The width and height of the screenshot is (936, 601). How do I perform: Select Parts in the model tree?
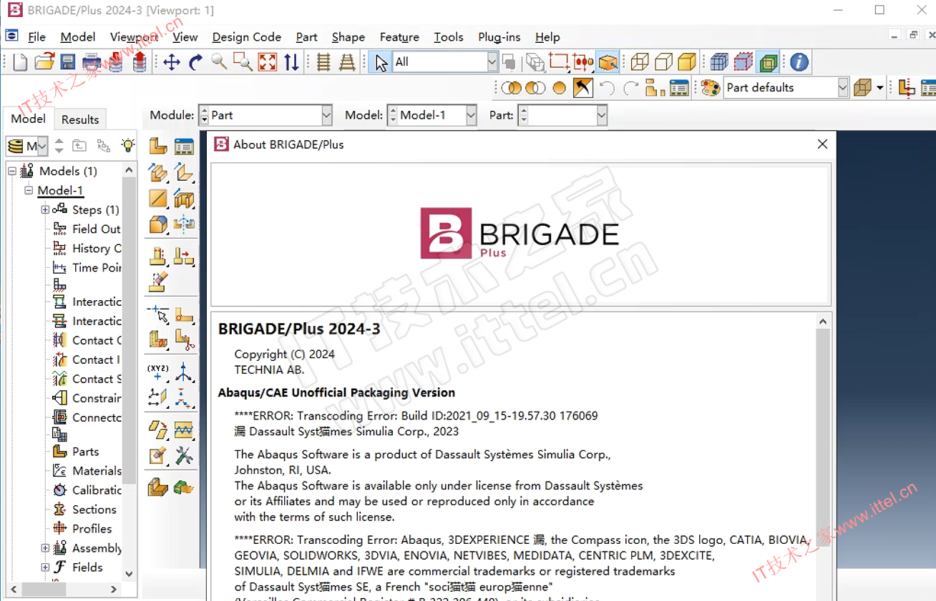coord(85,452)
